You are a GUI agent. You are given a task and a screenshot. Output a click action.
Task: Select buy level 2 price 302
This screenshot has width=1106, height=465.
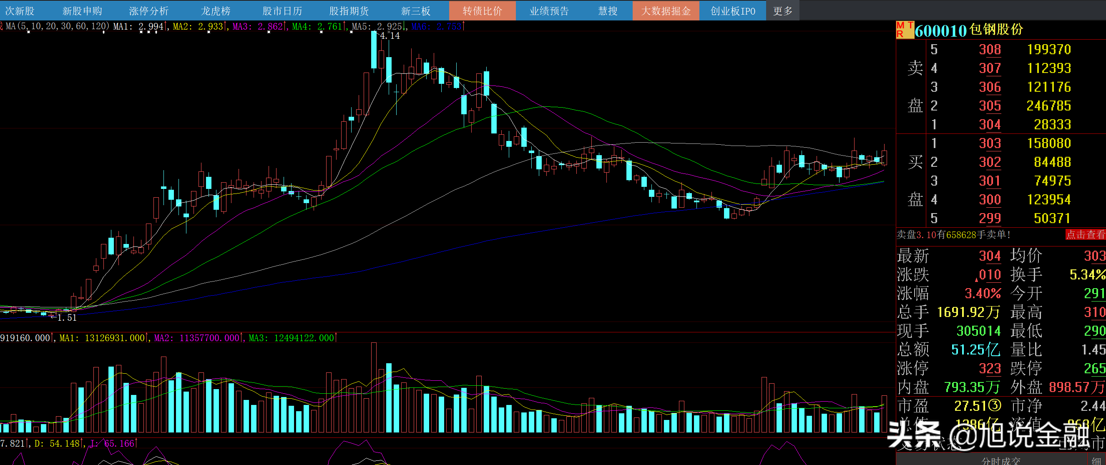click(x=990, y=162)
